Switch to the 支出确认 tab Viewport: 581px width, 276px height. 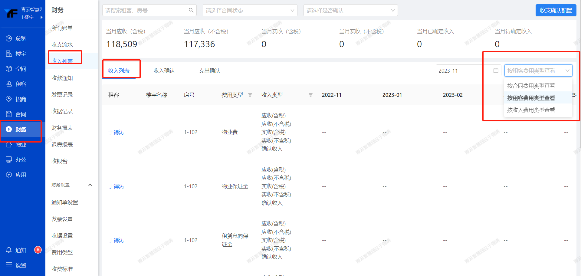(209, 71)
